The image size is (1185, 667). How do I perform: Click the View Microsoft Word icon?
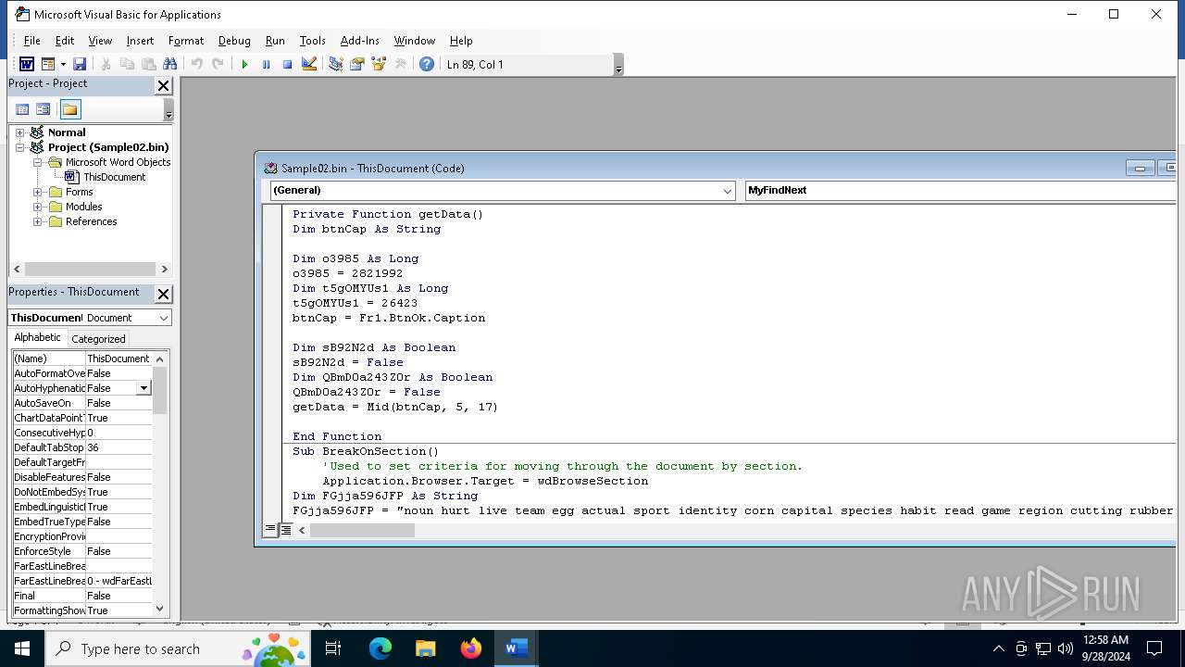point(26,64)
